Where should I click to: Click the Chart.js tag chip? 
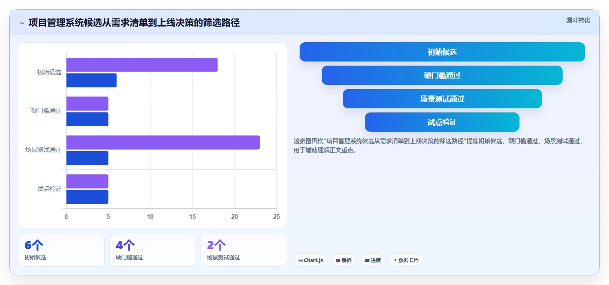(x=311, y=260)
